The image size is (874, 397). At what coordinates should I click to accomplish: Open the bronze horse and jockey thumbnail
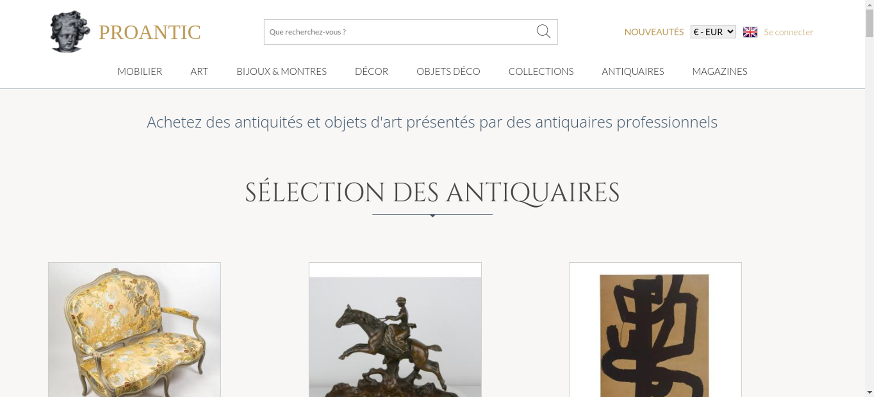point(395,330)
